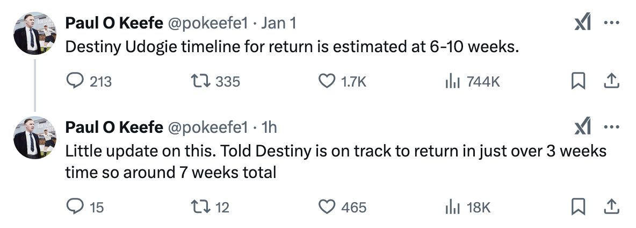The width and height of the screenshot is (636, 228).
Task: Like the update tweet with 465 likes
Action: 342,208
